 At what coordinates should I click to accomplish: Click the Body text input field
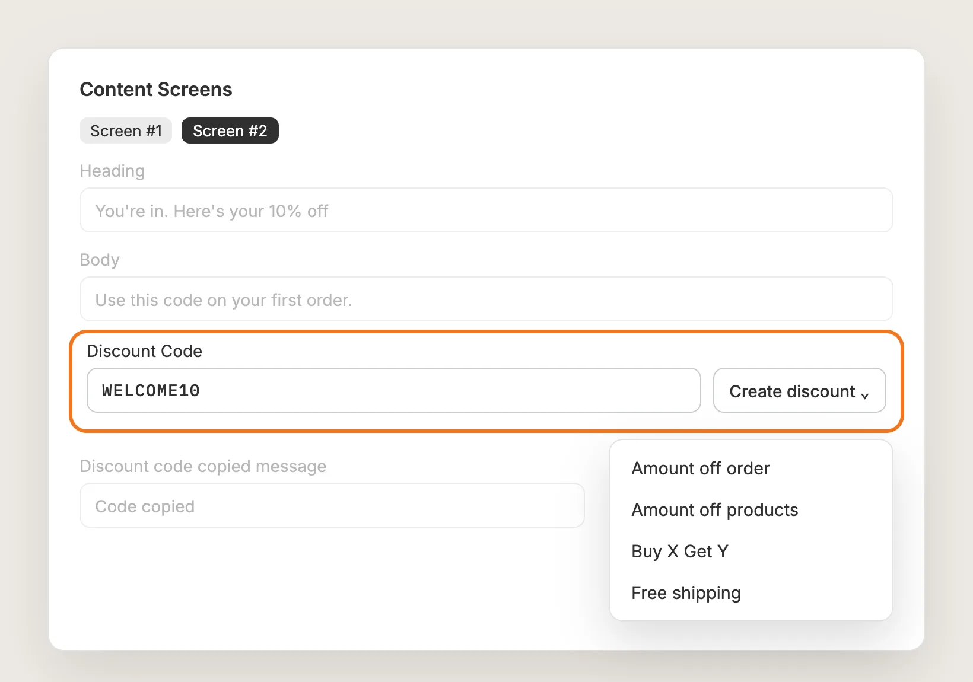pyautogui.click(x=486, y=299)
